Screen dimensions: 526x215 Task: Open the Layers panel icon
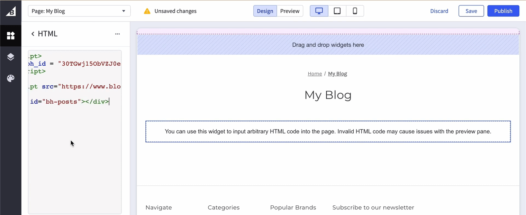pyautogui.click(x=11, y=57)
